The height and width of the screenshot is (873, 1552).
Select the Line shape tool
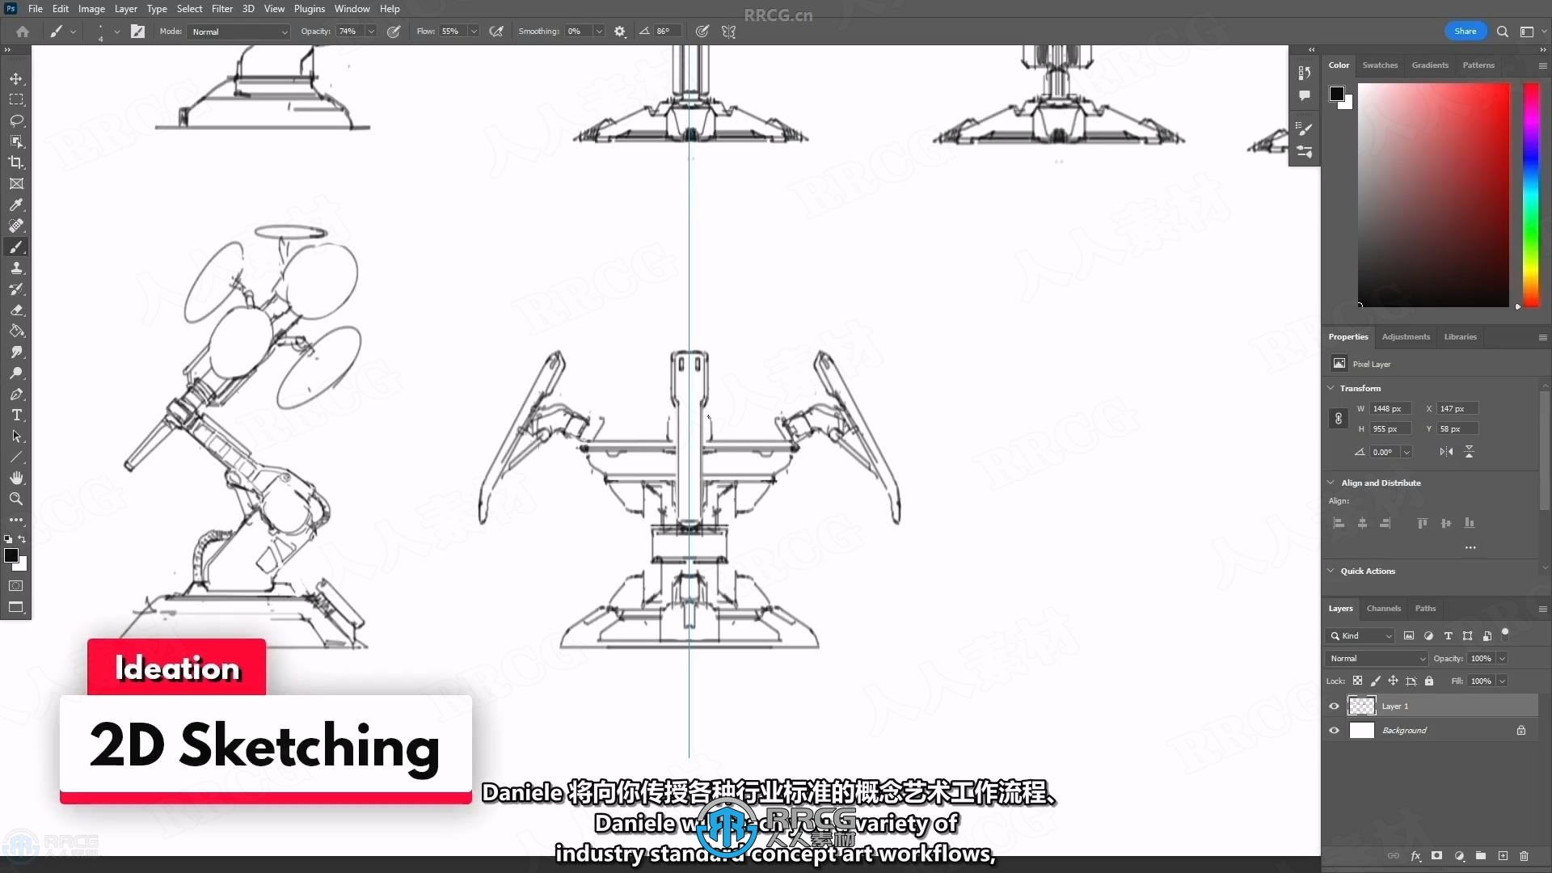(x=16, y=457)
